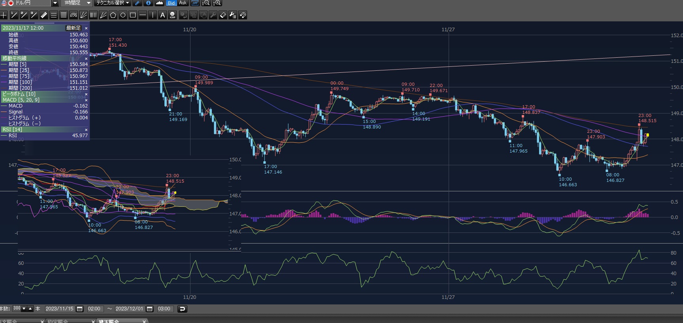683x323 pixels.
Task: Select the crosshair cursor tool
Action: (x=4, y=15)
